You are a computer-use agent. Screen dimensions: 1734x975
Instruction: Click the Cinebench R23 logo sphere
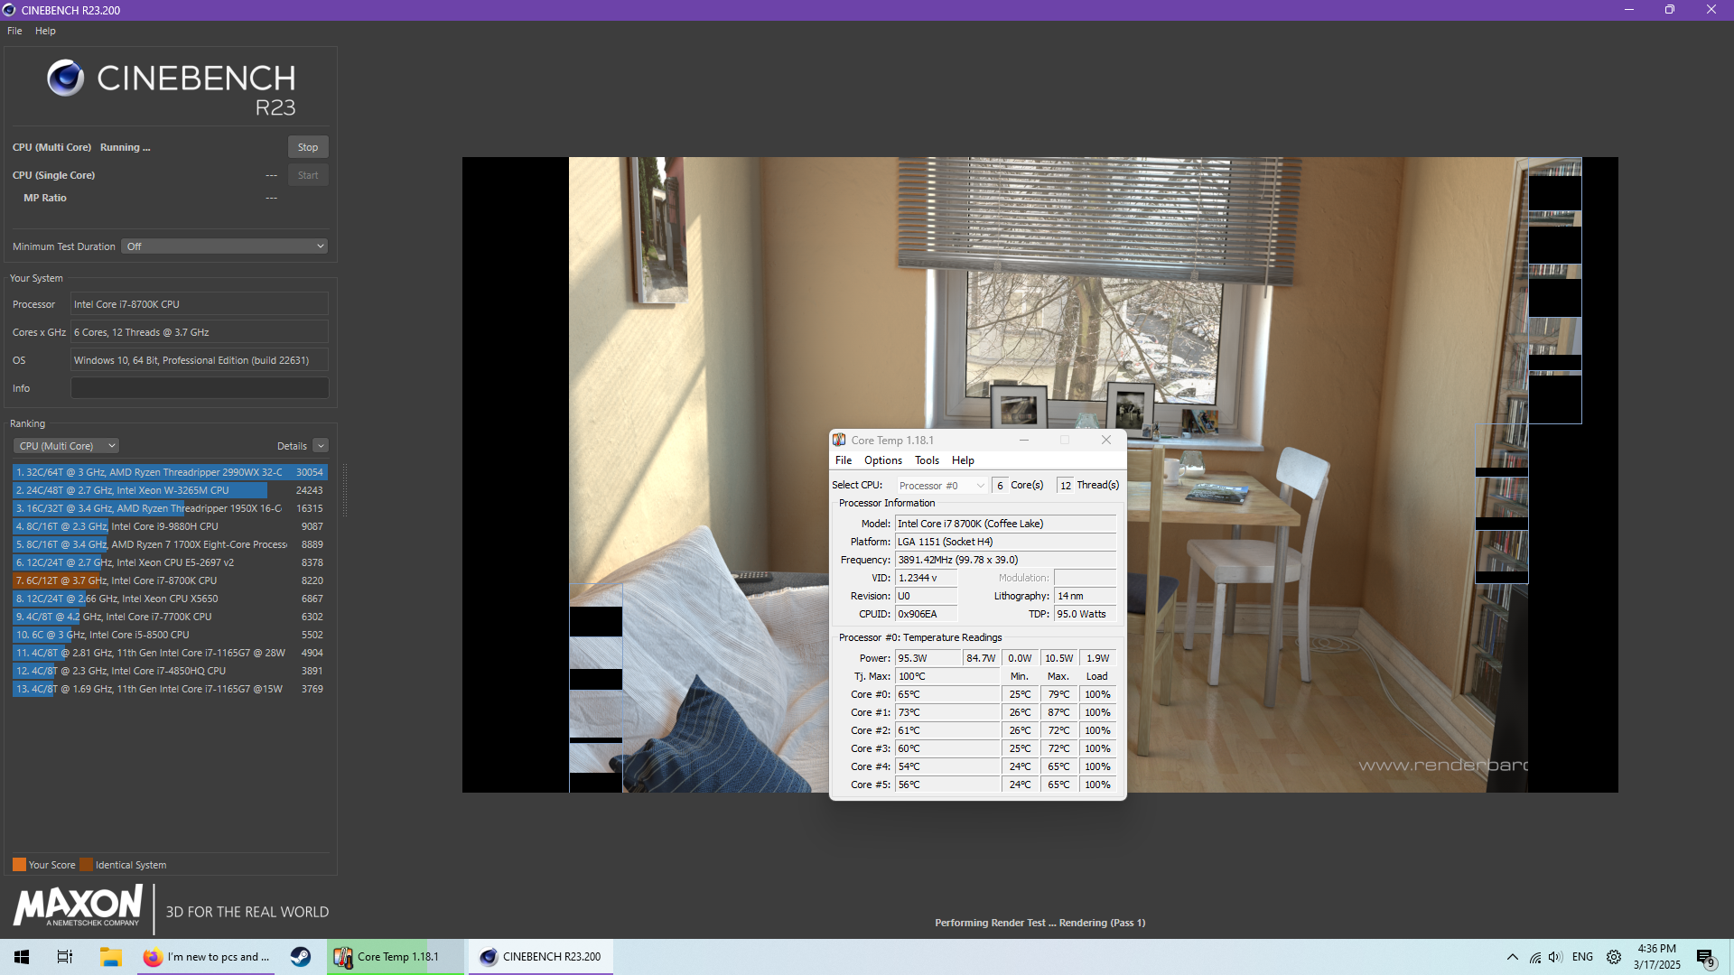click(65, 79)
